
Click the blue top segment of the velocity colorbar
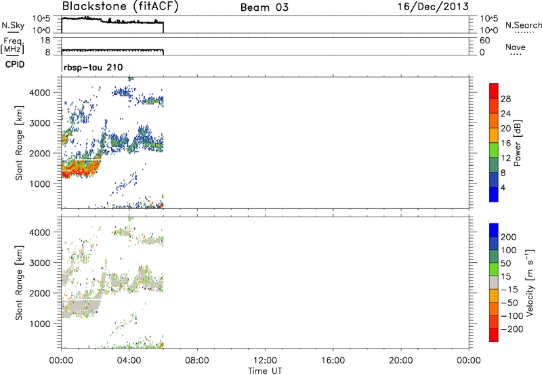(494, 230)
